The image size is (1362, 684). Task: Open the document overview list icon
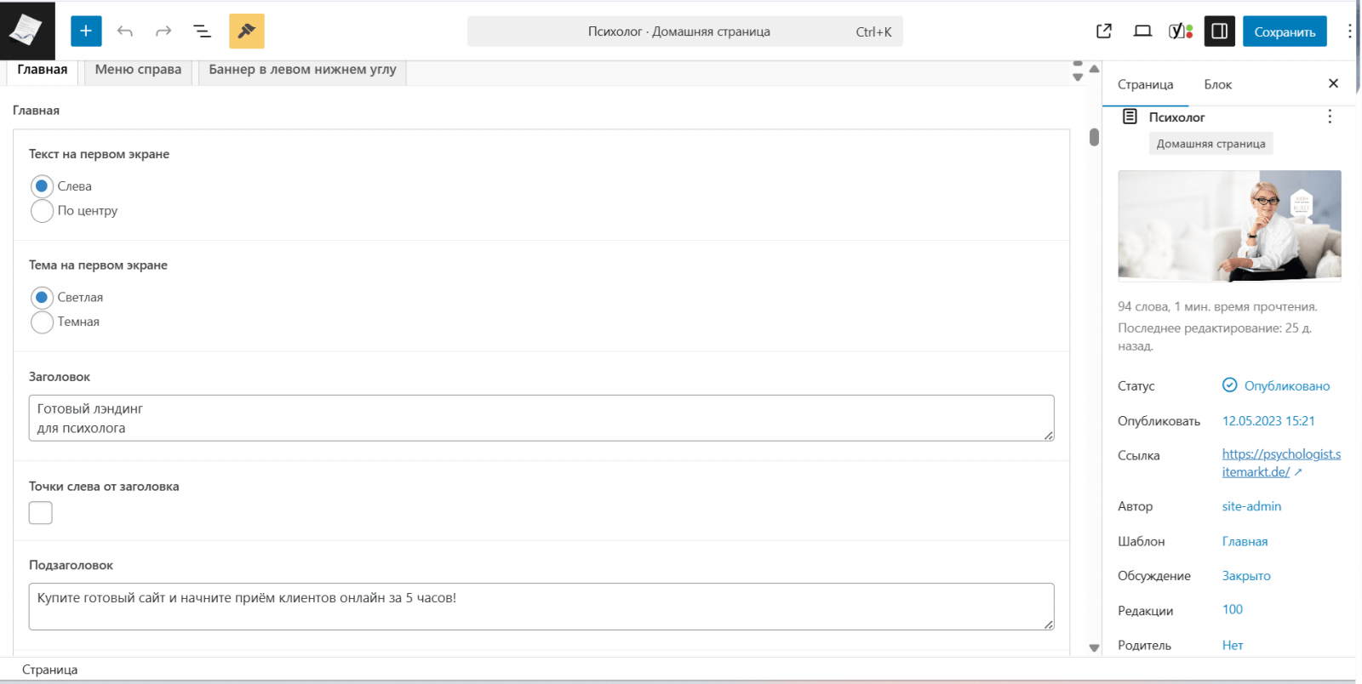pyautogui.click(x=202, y=31)
